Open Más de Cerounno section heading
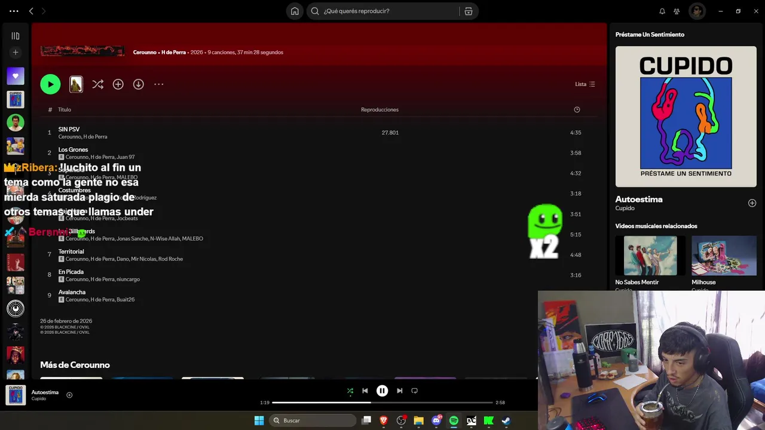 pos(75,365)
